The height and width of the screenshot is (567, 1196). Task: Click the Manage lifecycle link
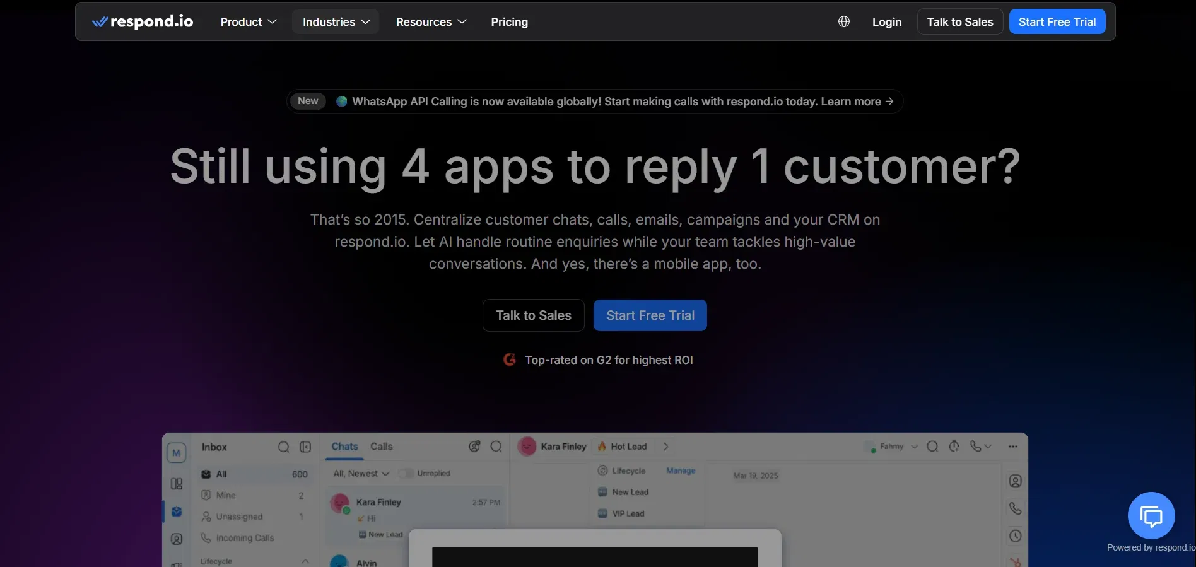[x=681, y=471]
